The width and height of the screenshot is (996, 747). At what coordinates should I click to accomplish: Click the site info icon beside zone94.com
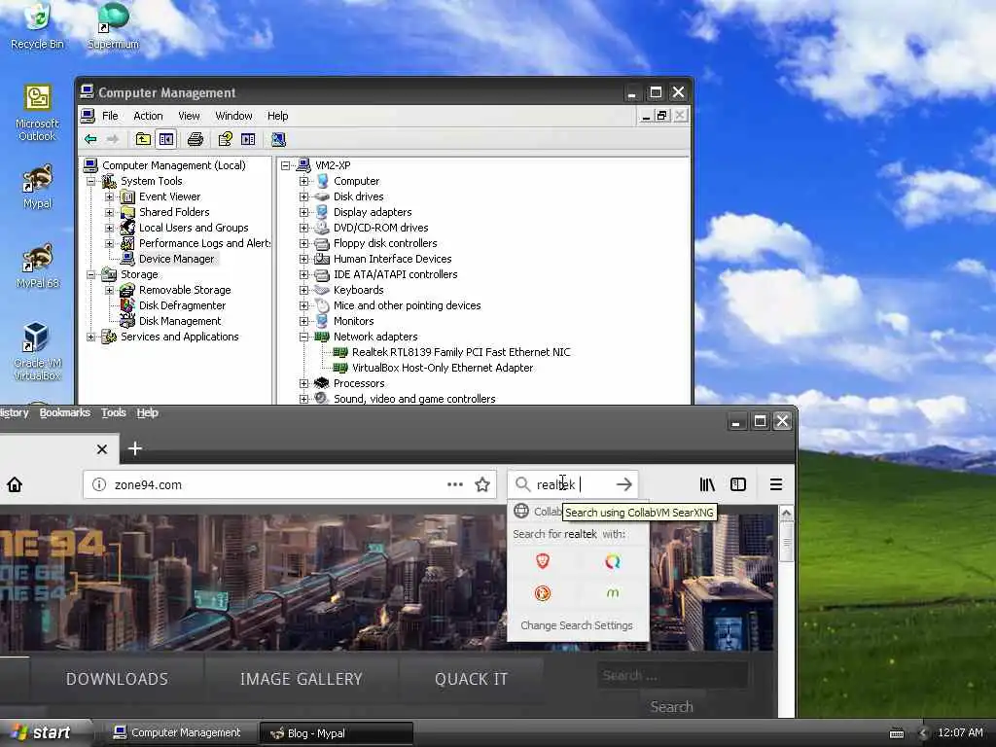pyautogui.click(x=99, y=484)
